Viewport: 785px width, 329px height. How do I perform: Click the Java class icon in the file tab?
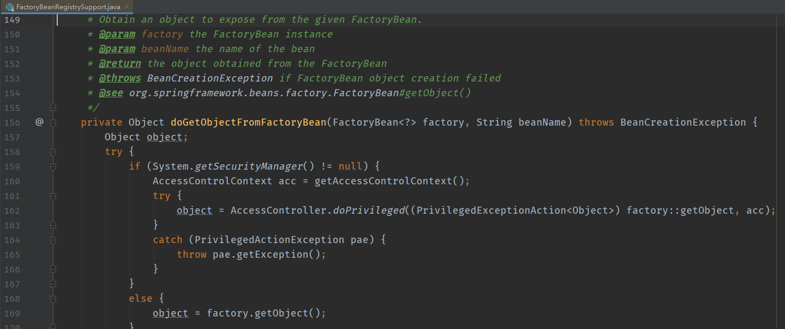coord(10,7)
